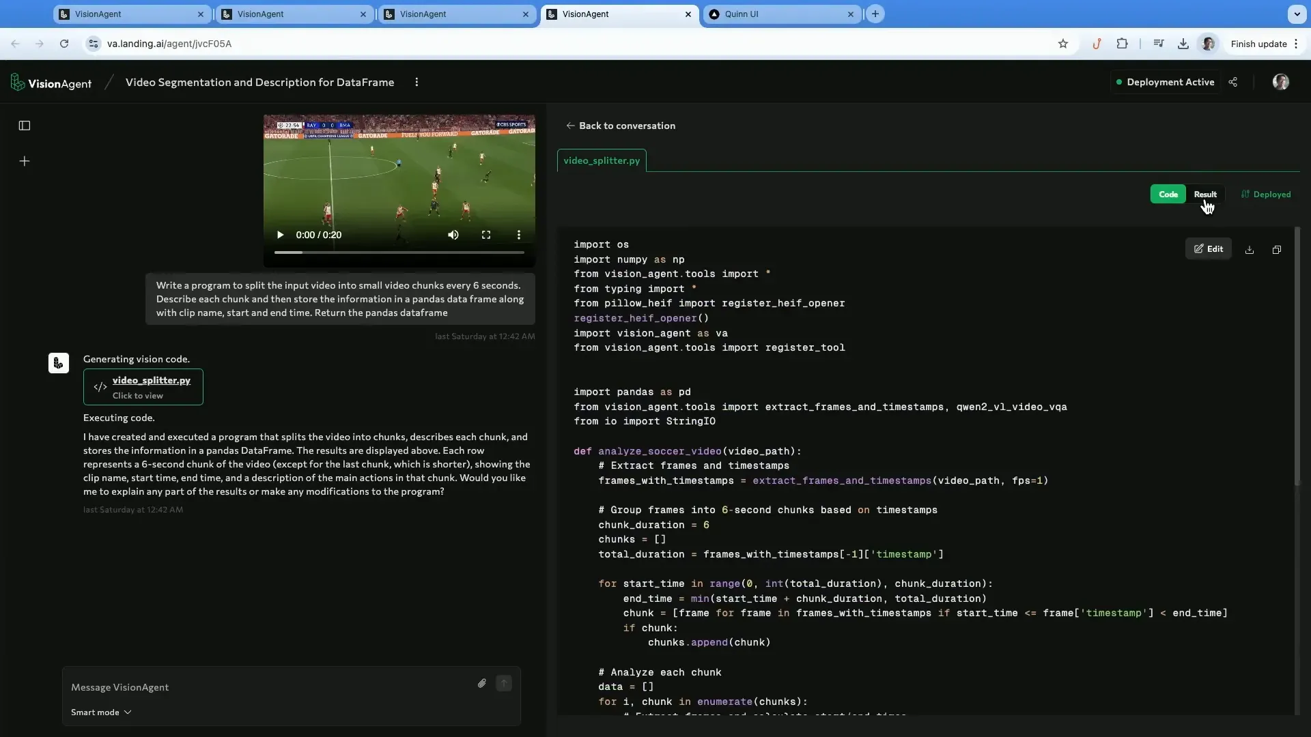Start a new conversation with plus icon
The height and width of the screenshot is (737, 1311).
(25, 161)
